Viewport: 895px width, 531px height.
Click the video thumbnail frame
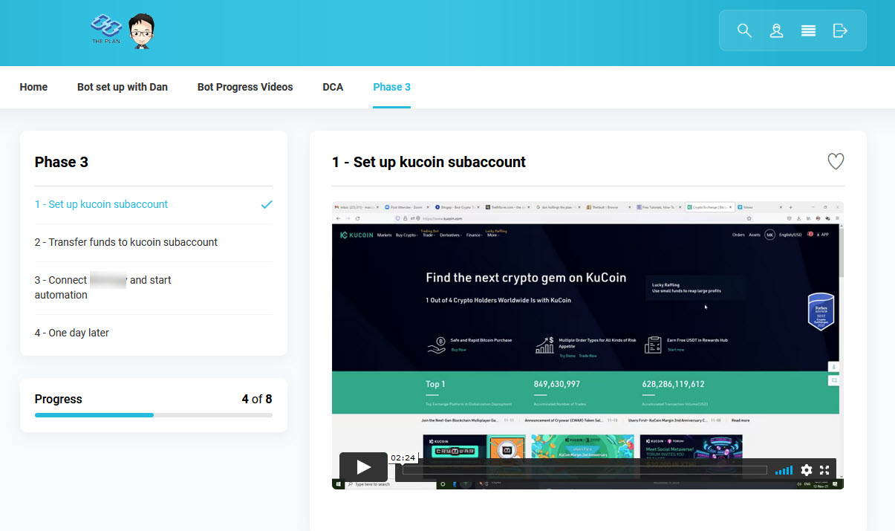click(x=588, y=345)
